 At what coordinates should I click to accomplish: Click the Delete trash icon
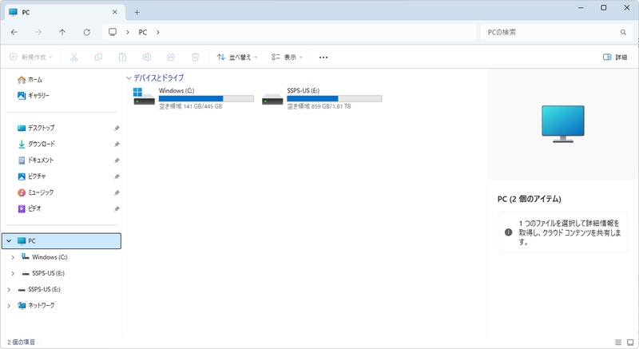tap(195, 57)
